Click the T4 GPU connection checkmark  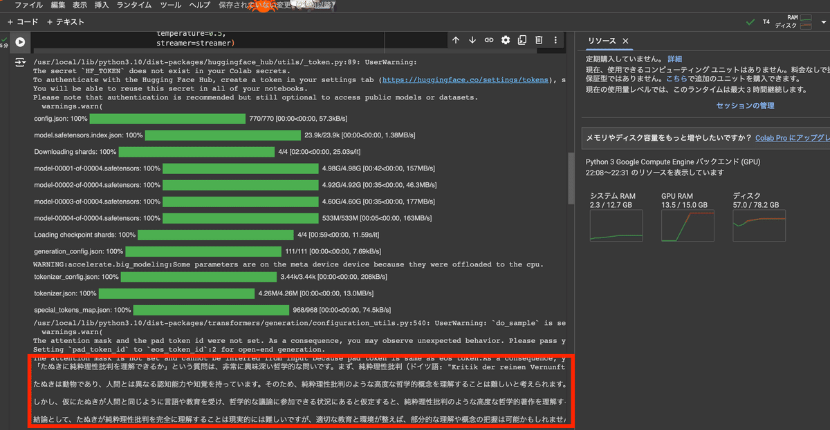[x=750, y=21]
